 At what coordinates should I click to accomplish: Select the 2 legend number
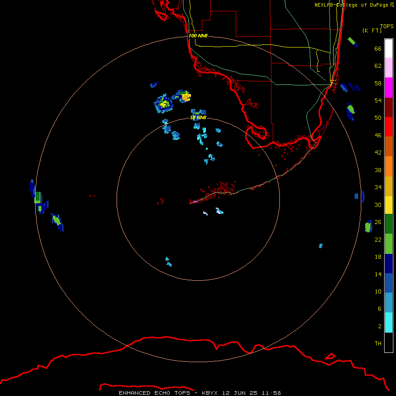tap(379, 326)
